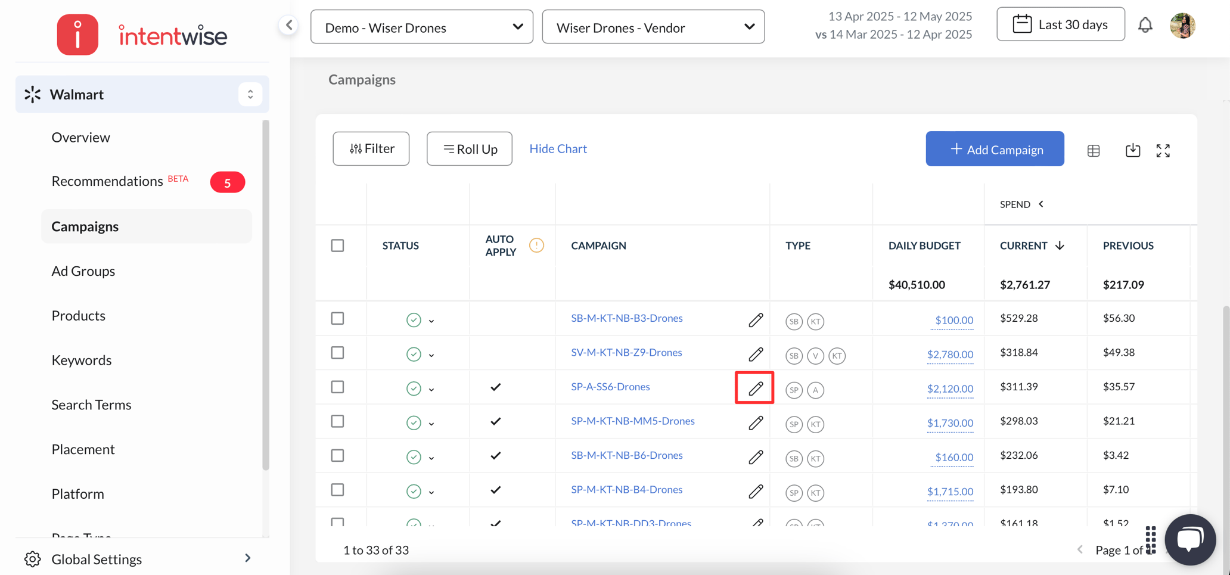Screen dimensions: 1230x575
Task: Expand the table to fullscreen view
Action: click(x=1163, y=150)
